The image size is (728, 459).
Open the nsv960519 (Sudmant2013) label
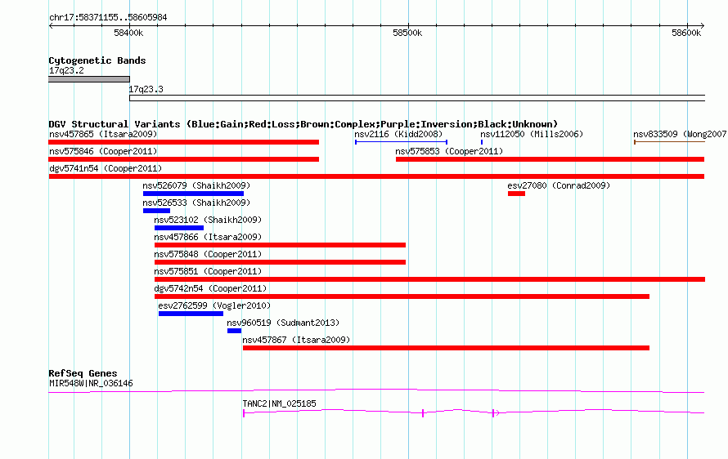[x=283, y=323]
